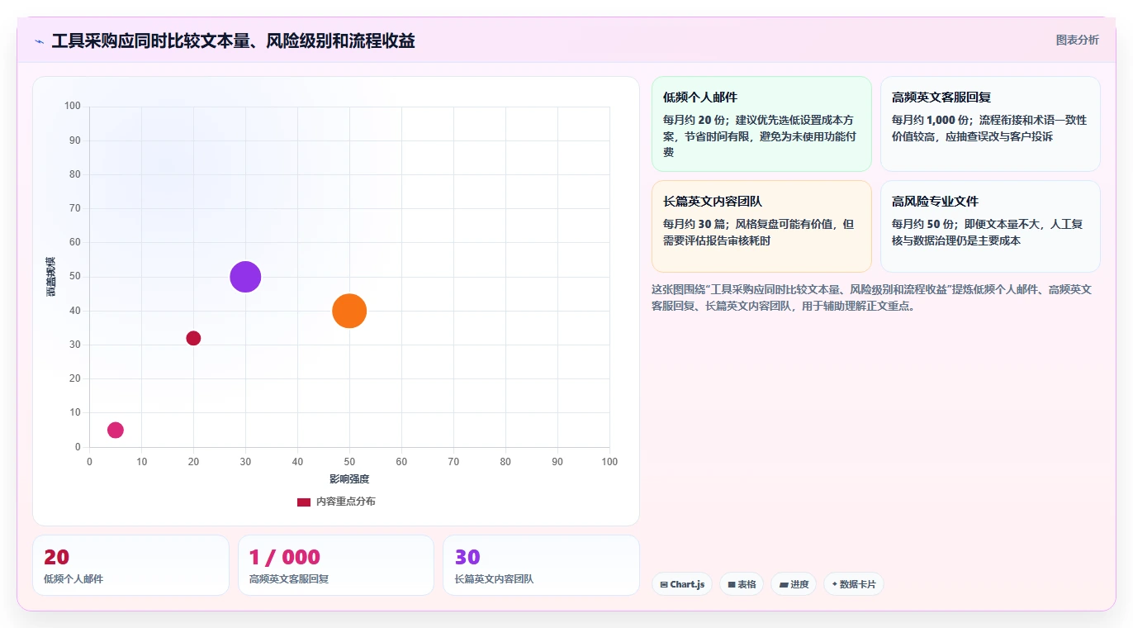This screenshot has width=1133, height=628.
Task: Click the Chart.js tag
Action: tap(682, 584)
